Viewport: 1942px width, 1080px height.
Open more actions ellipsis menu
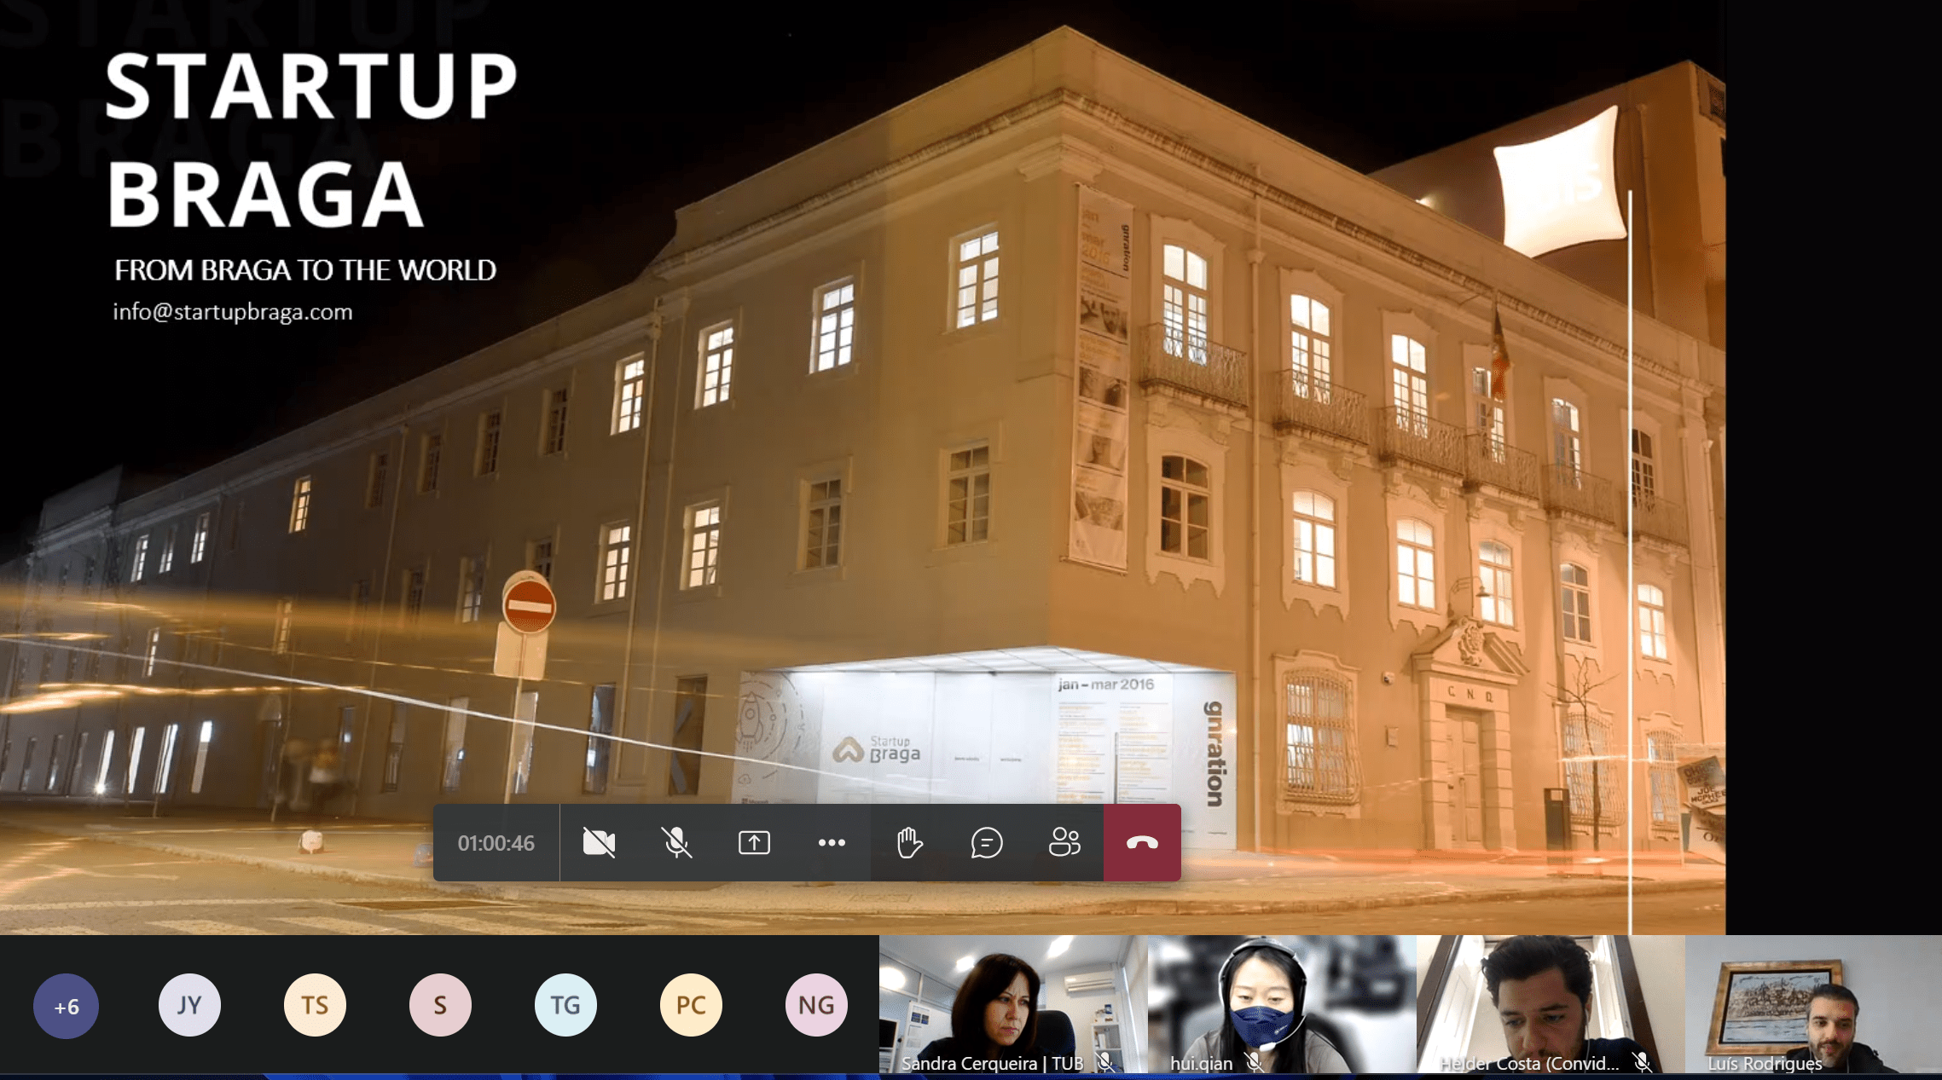[832, 843]
